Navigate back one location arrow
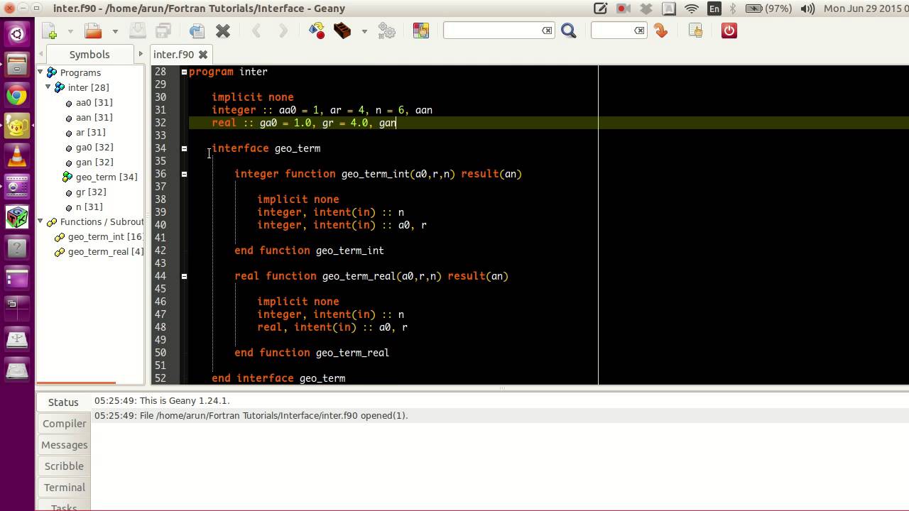 coord(256,31)
